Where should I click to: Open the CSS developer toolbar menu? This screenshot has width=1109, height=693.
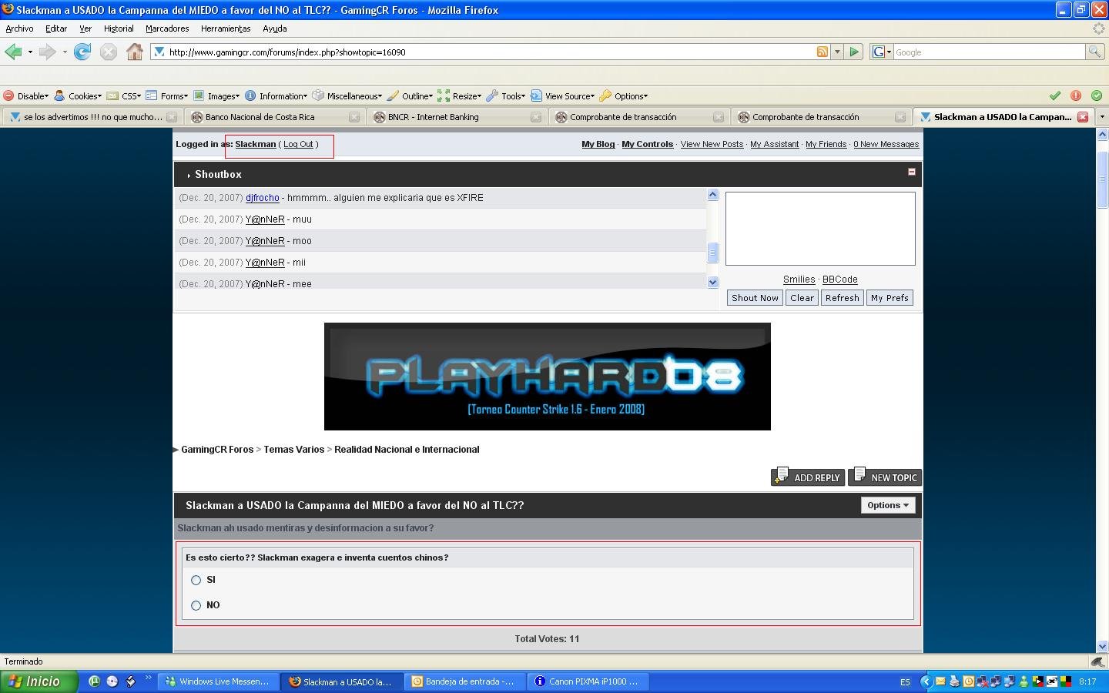(124, 96)
